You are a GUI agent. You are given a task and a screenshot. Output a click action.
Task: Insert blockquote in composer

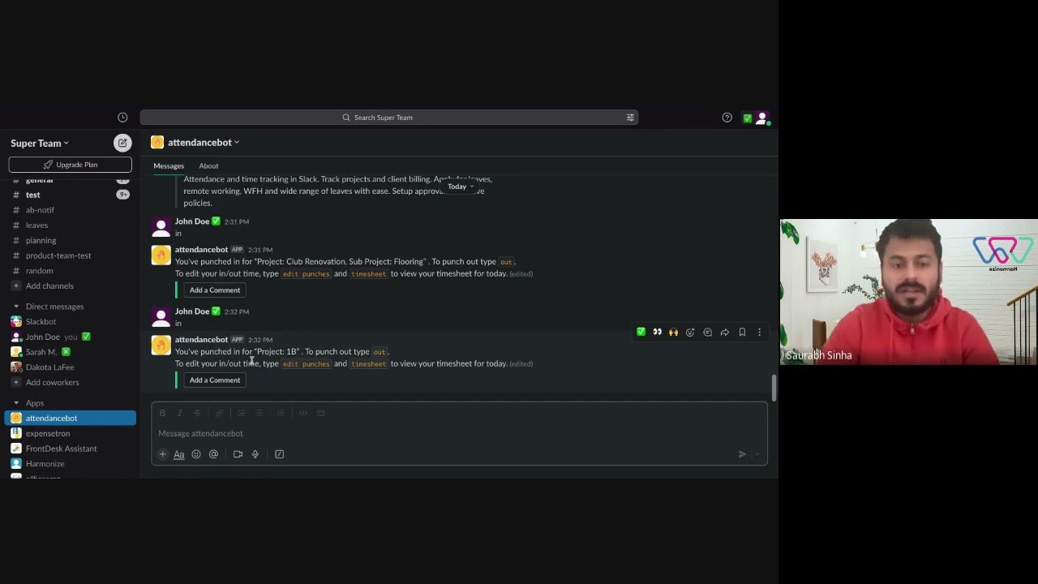click(x=281, y=413)
